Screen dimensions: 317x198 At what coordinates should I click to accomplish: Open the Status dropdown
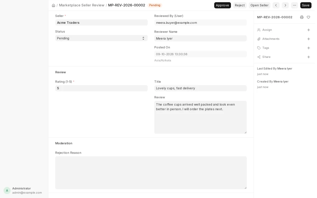[x=101, y=38]
